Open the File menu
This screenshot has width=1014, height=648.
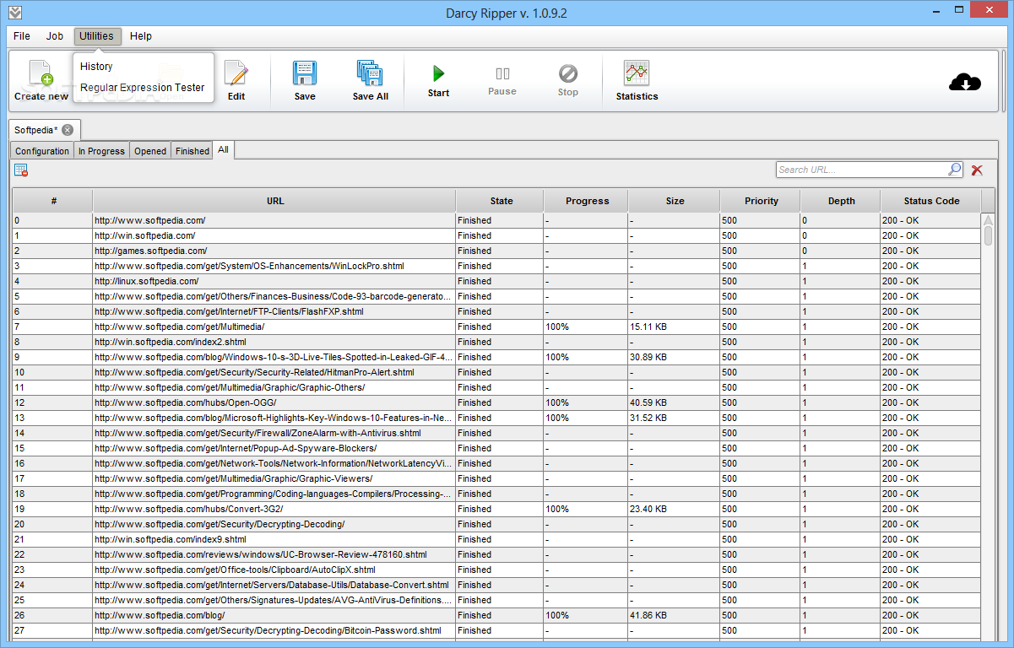pyautogui.click(x=22, y=36)
